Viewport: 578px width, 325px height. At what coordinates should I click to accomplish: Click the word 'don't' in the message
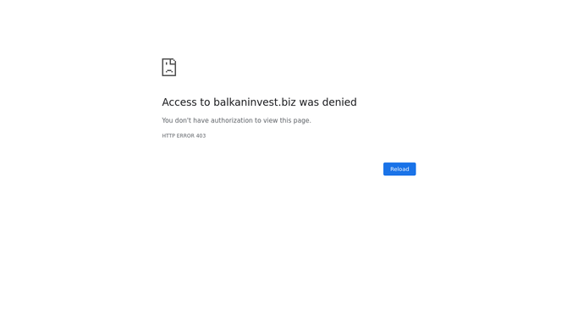coord(183,120)
